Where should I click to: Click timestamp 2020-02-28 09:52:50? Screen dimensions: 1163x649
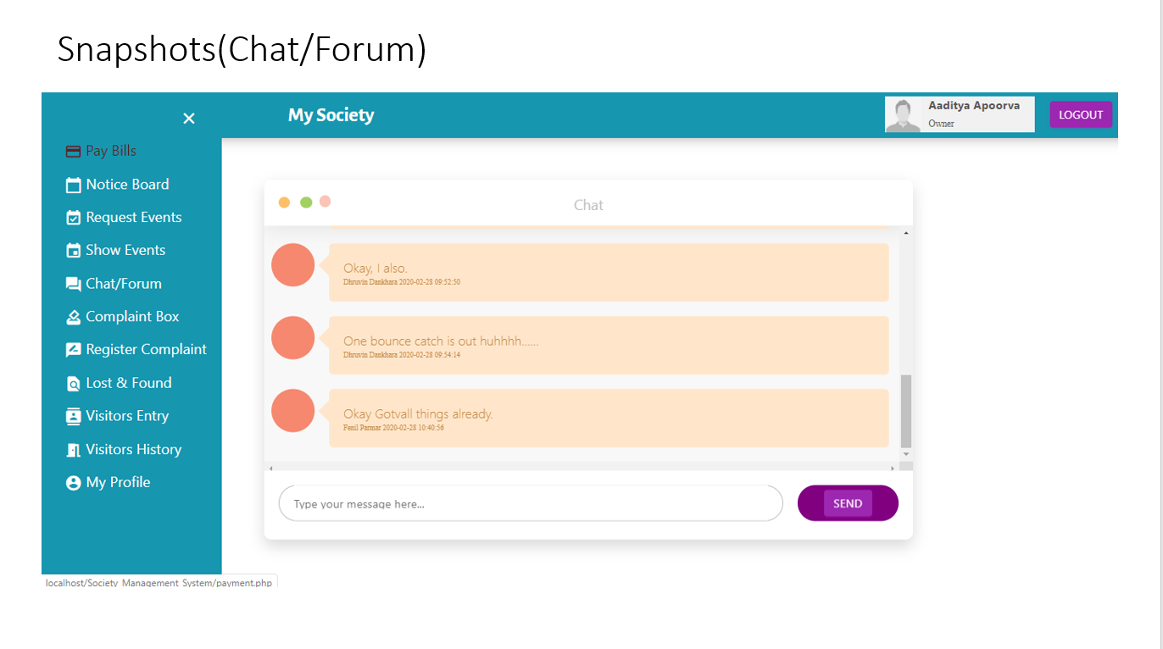click(430, 282)
